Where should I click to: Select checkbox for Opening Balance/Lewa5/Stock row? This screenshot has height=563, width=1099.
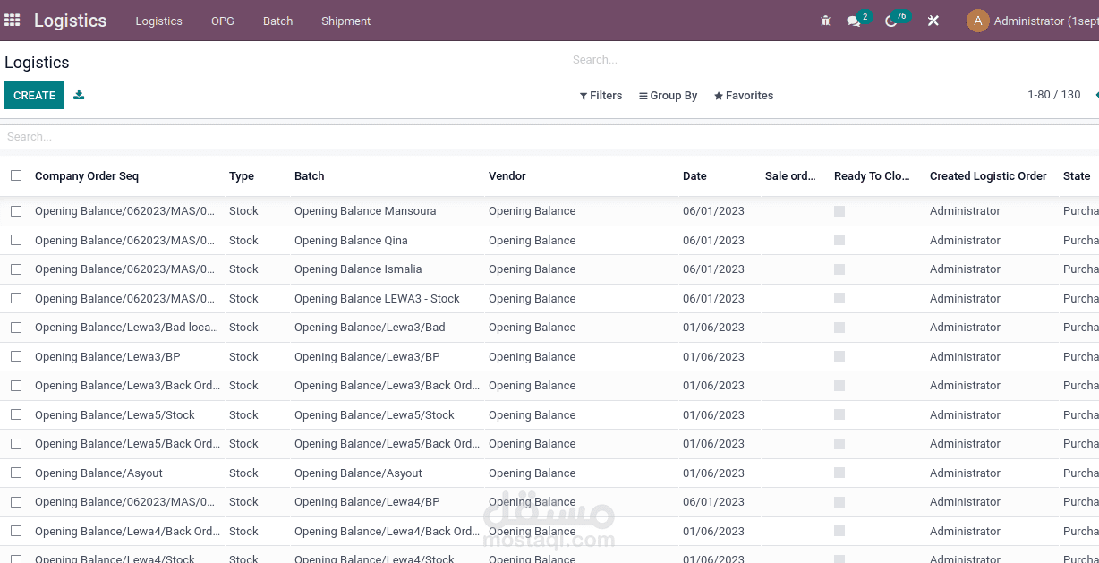pyautogui.click(x=16, y=414)
